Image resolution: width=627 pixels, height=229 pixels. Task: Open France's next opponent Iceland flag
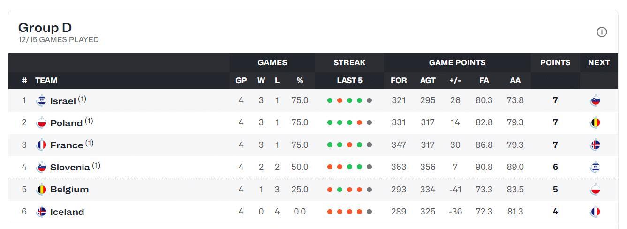(595, 145)
